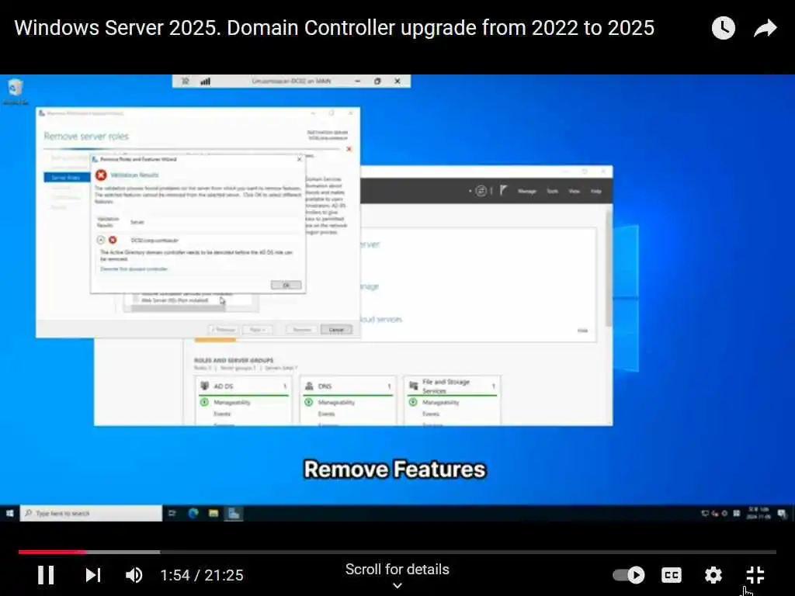795x596 pixels.
Task: Toggle closed captions CC
Action: click(x=672, y=575)
